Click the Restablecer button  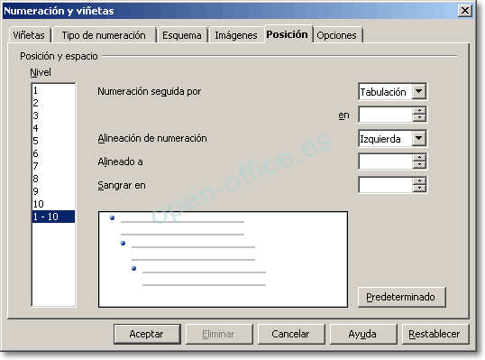(435, 334)
